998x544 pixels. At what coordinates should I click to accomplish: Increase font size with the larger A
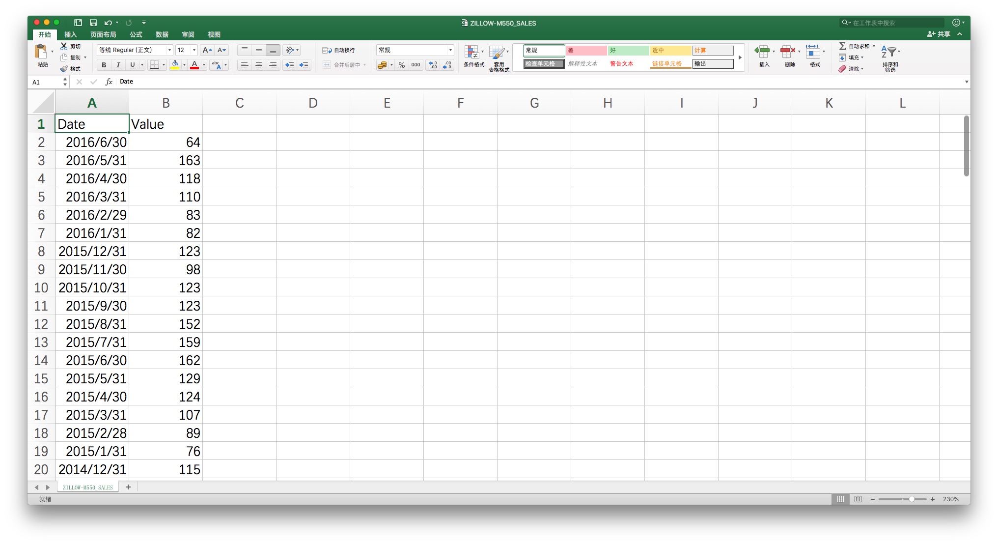(x=207, y=50)
